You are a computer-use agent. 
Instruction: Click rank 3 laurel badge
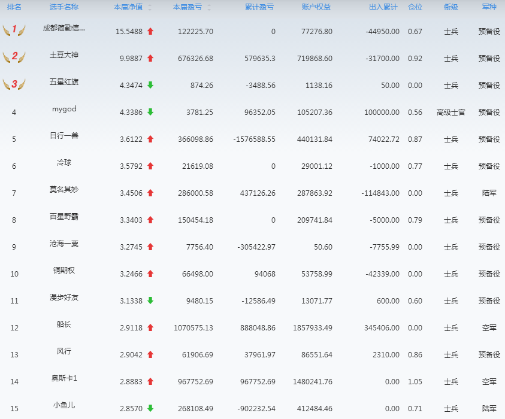(x=14, y=84)
